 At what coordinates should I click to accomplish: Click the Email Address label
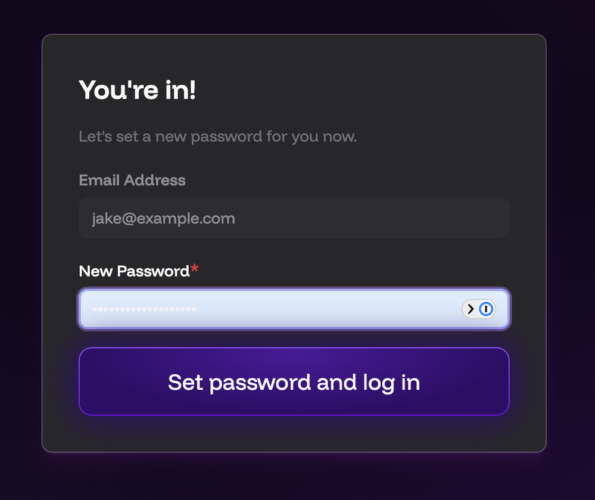pyautogui.click(x=132, y=180)
